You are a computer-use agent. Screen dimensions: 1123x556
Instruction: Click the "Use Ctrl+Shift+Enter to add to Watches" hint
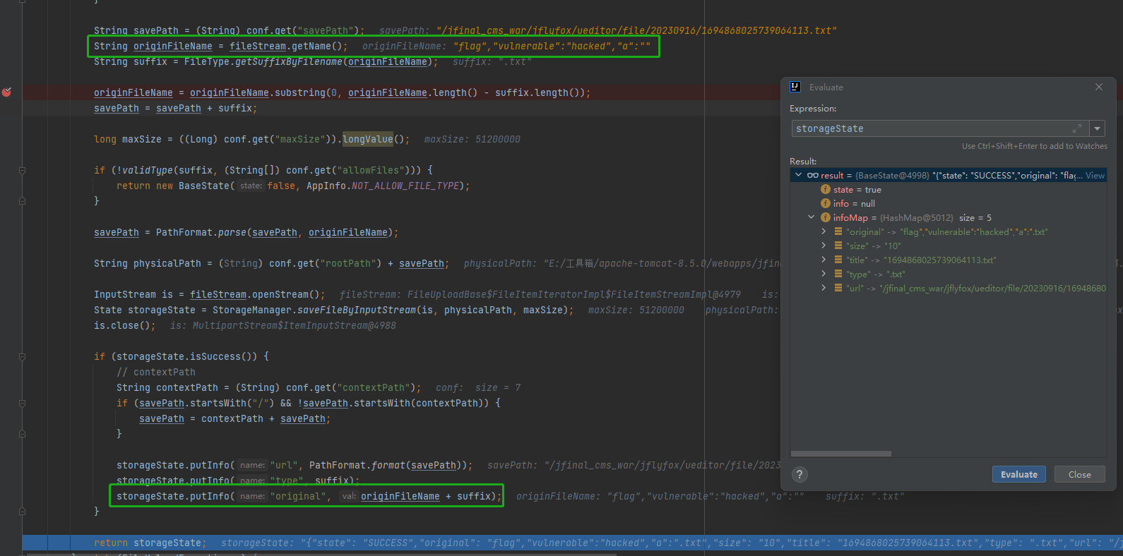pyautogui.click(x=1034, y=146)
